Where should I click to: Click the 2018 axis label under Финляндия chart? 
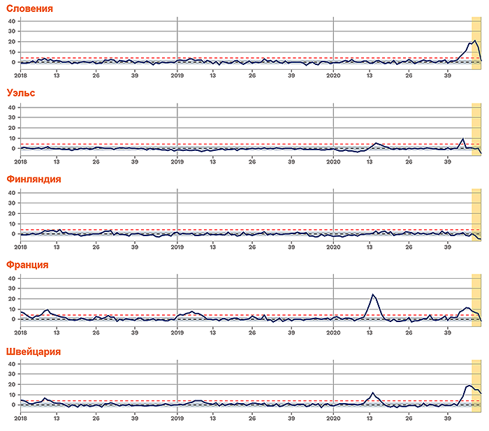(x=20, y=247)
